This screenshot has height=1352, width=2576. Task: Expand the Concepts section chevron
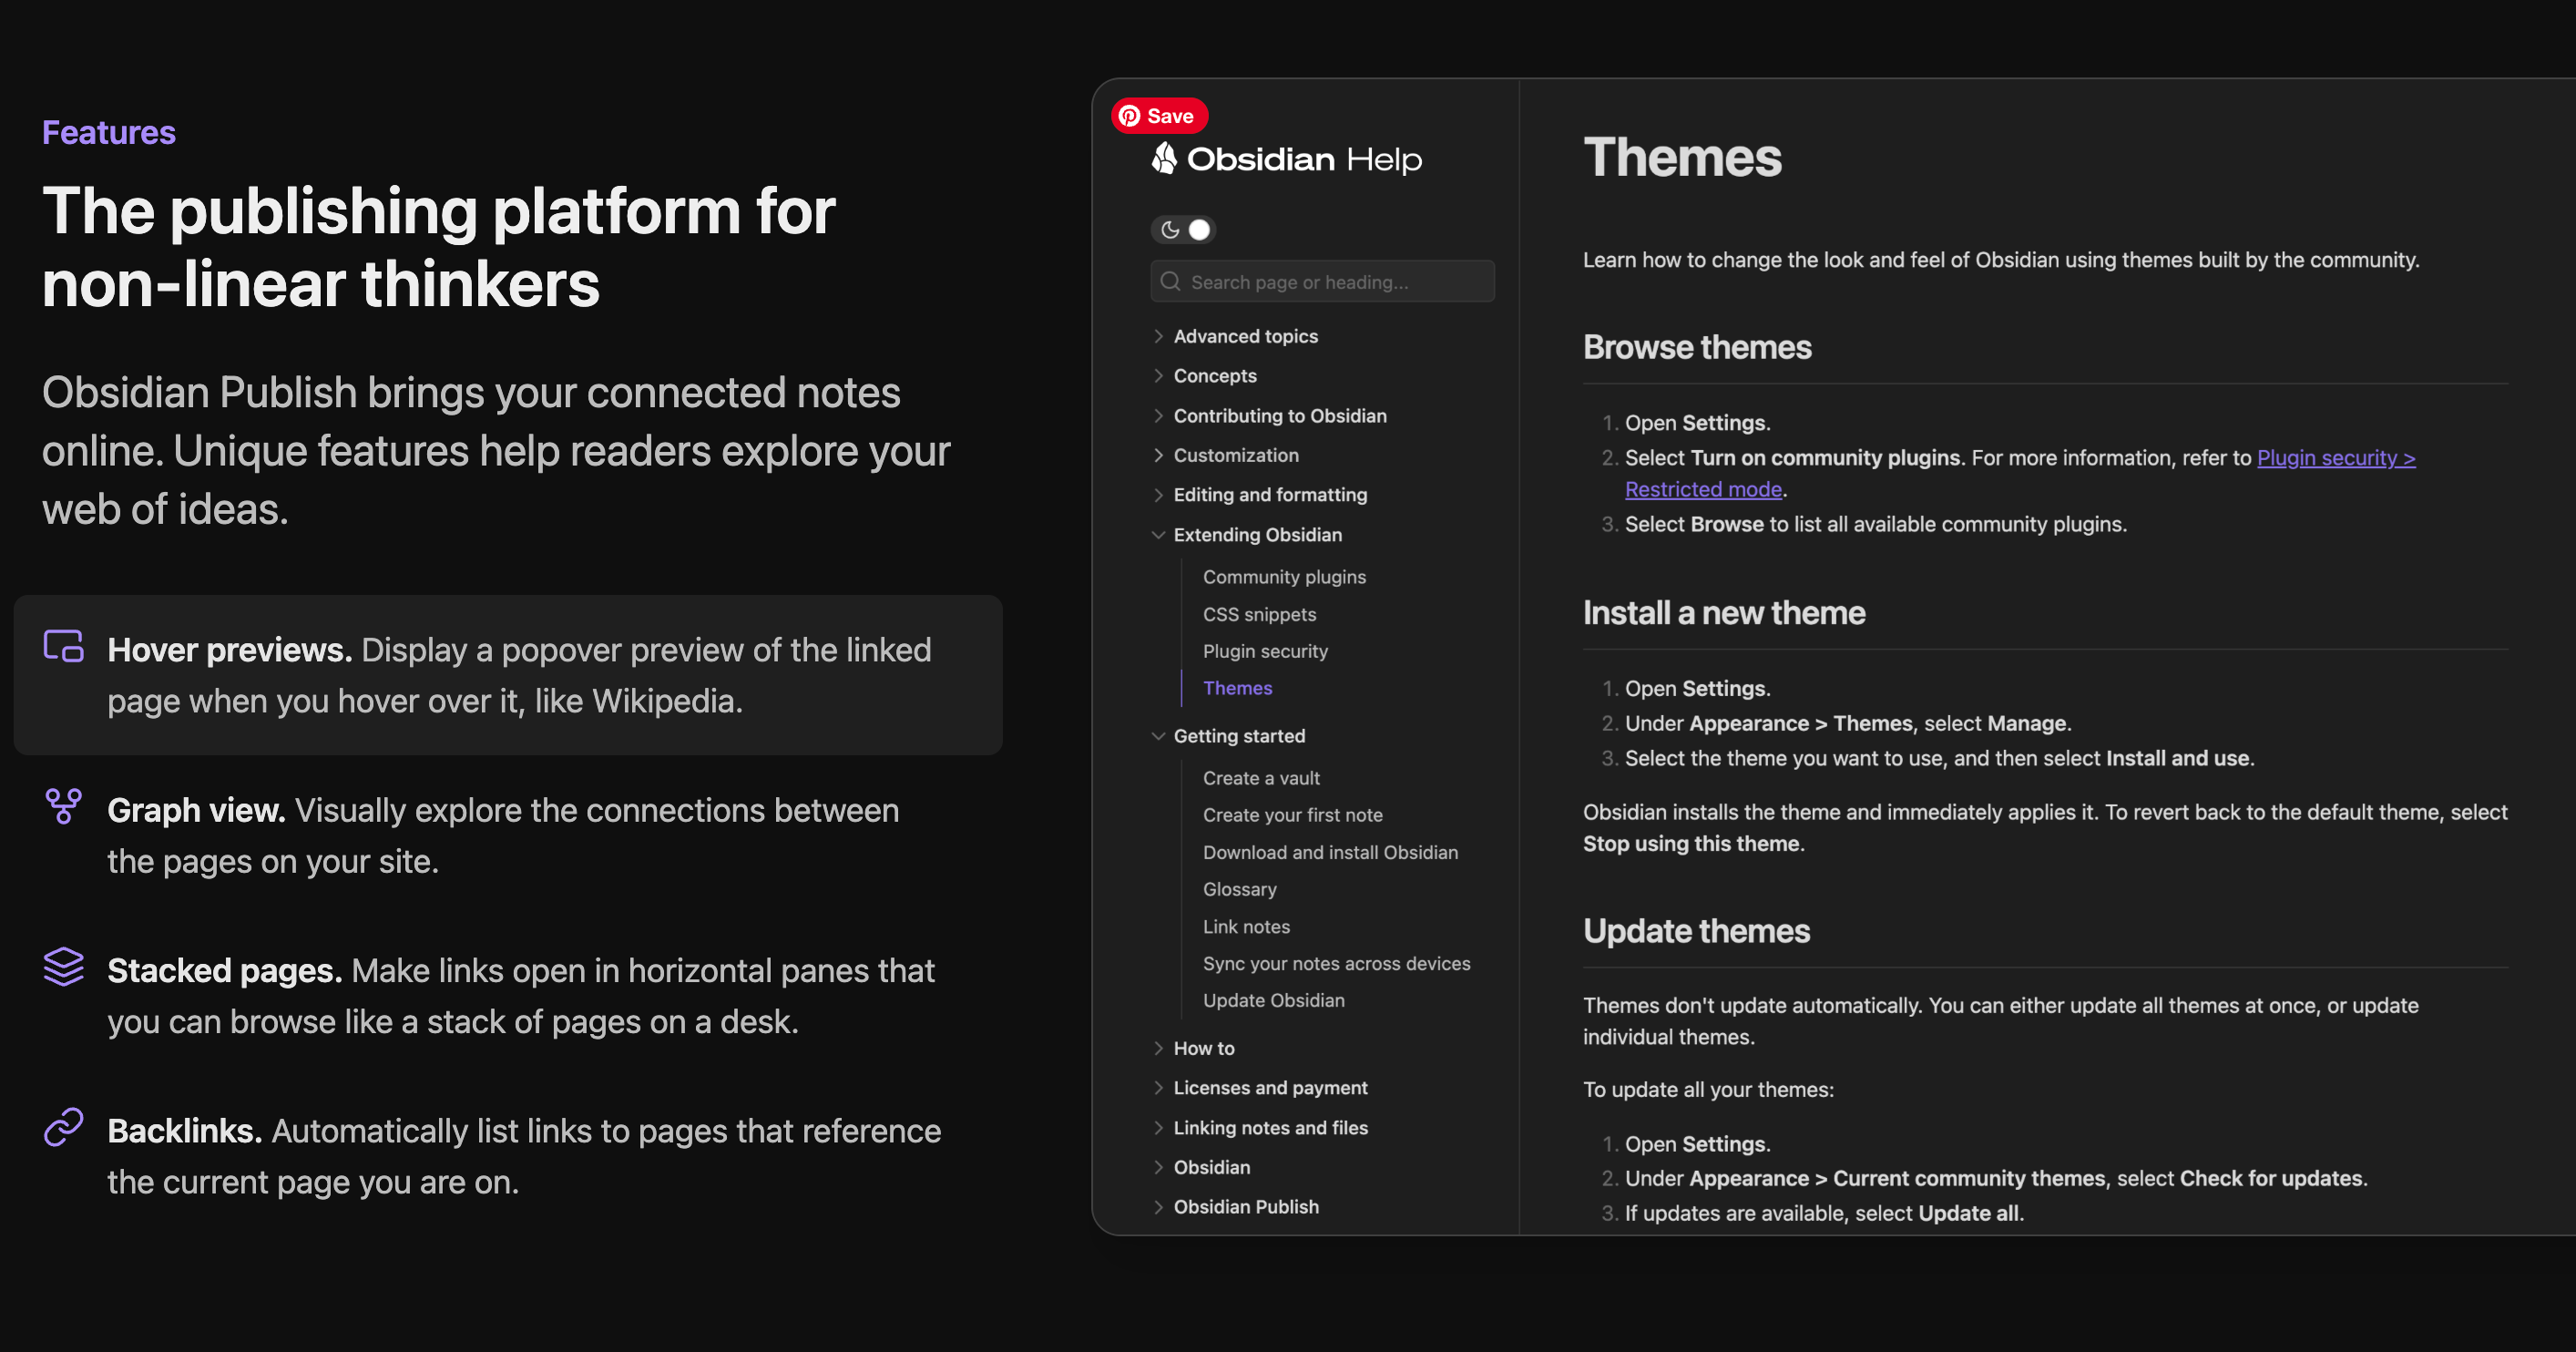[x=1158, y=376]
